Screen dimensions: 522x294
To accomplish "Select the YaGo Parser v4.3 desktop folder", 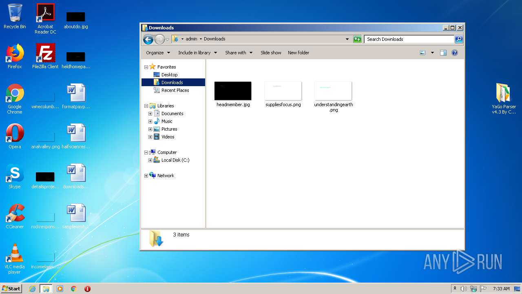I will (504, 99).
